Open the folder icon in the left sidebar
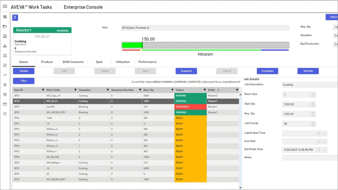 point(5,26)
